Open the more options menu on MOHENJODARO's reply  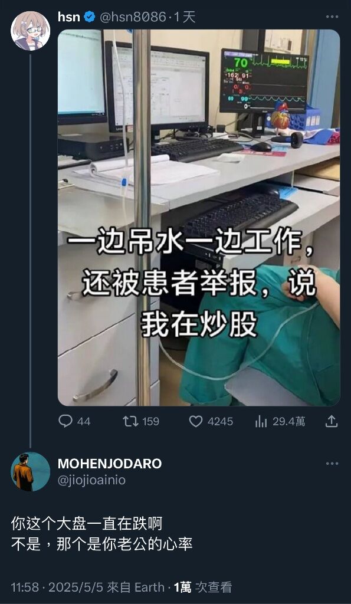click(332, 464)
